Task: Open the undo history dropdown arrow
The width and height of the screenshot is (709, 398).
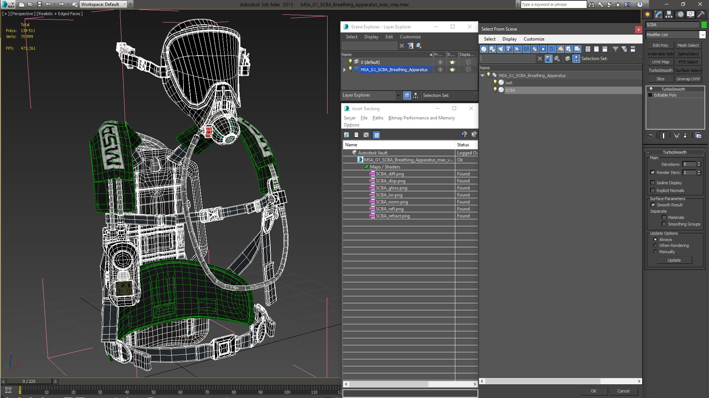Action: [54, 4]
